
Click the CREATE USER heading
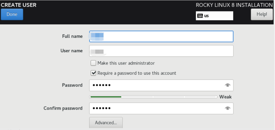18,5
